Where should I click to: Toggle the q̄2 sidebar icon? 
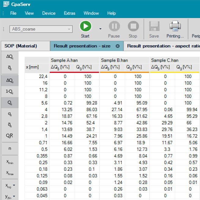(10, 68)
